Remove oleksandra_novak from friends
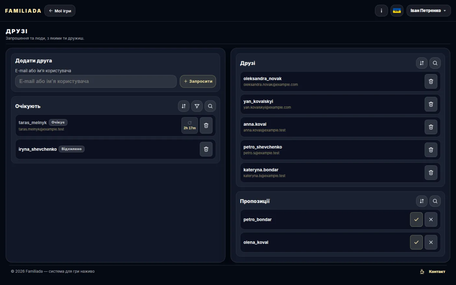The width and height of the screenshot is (456, 285). [431, 81]
